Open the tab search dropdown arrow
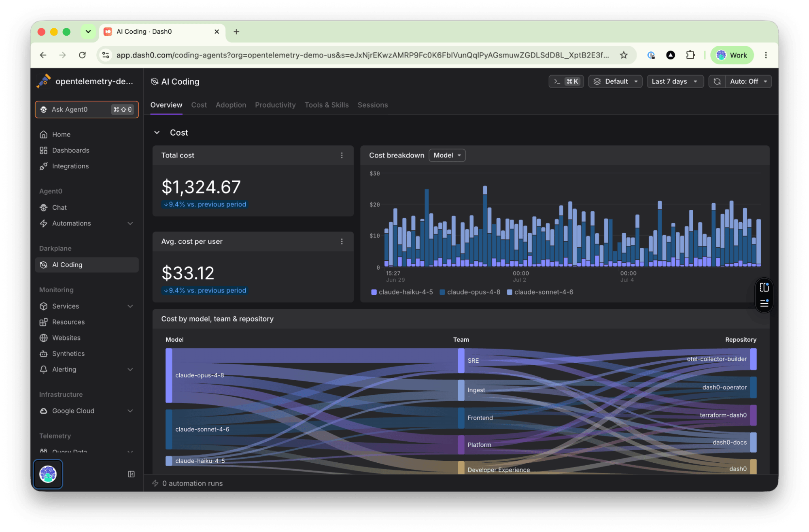 [88, 32]
